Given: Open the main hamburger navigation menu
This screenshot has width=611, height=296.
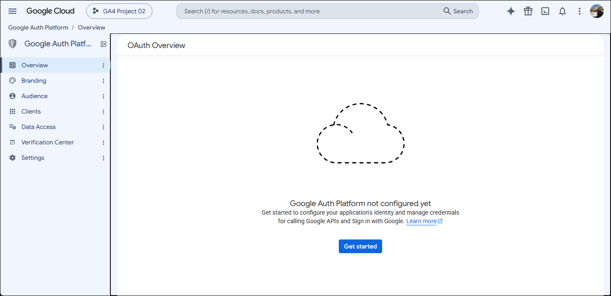Looking at the screenshot, I should (12, 12).
